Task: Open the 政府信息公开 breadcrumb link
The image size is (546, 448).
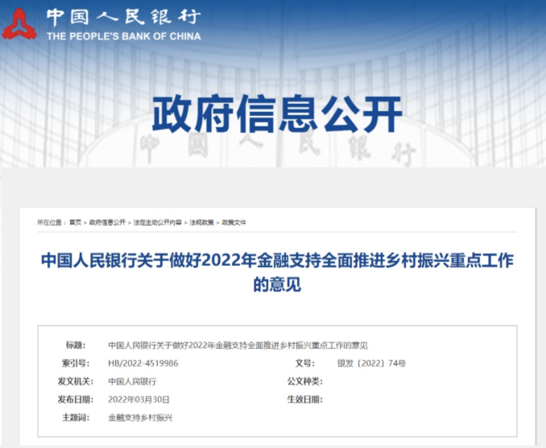Action: (107, 222)
